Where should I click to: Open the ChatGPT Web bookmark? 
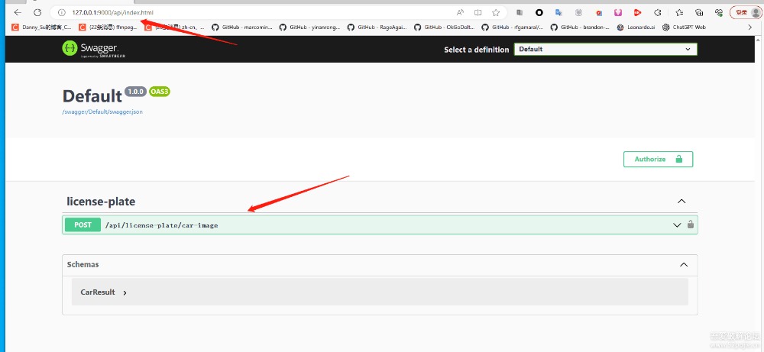tap(684, 27)
